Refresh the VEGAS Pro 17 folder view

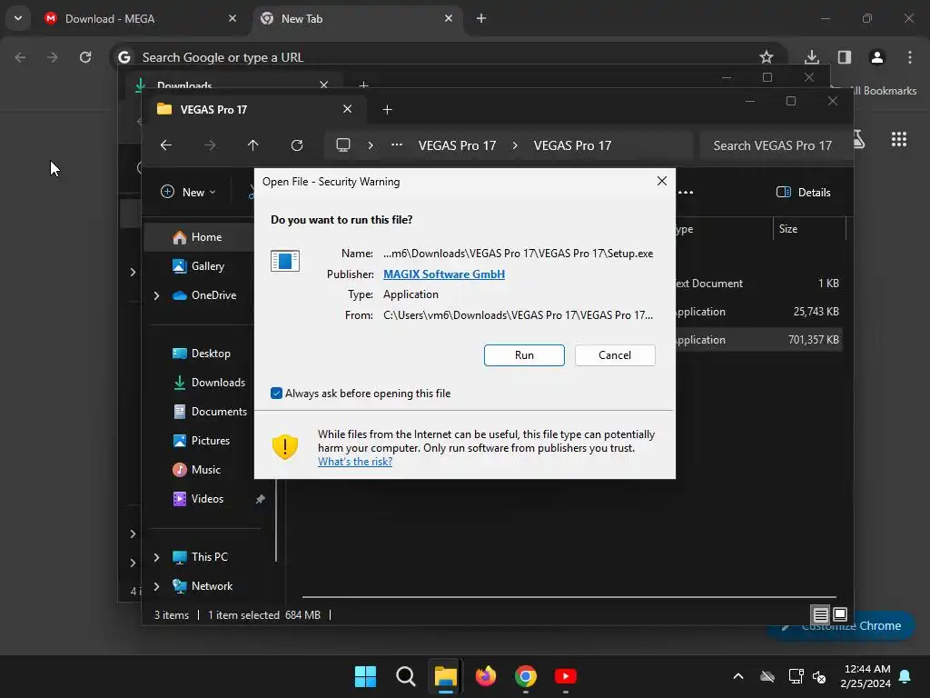coord(297,145)
